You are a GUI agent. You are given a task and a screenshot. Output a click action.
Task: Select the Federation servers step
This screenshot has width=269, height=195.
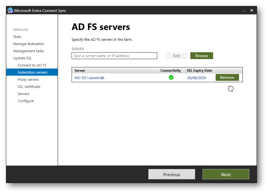33,72
